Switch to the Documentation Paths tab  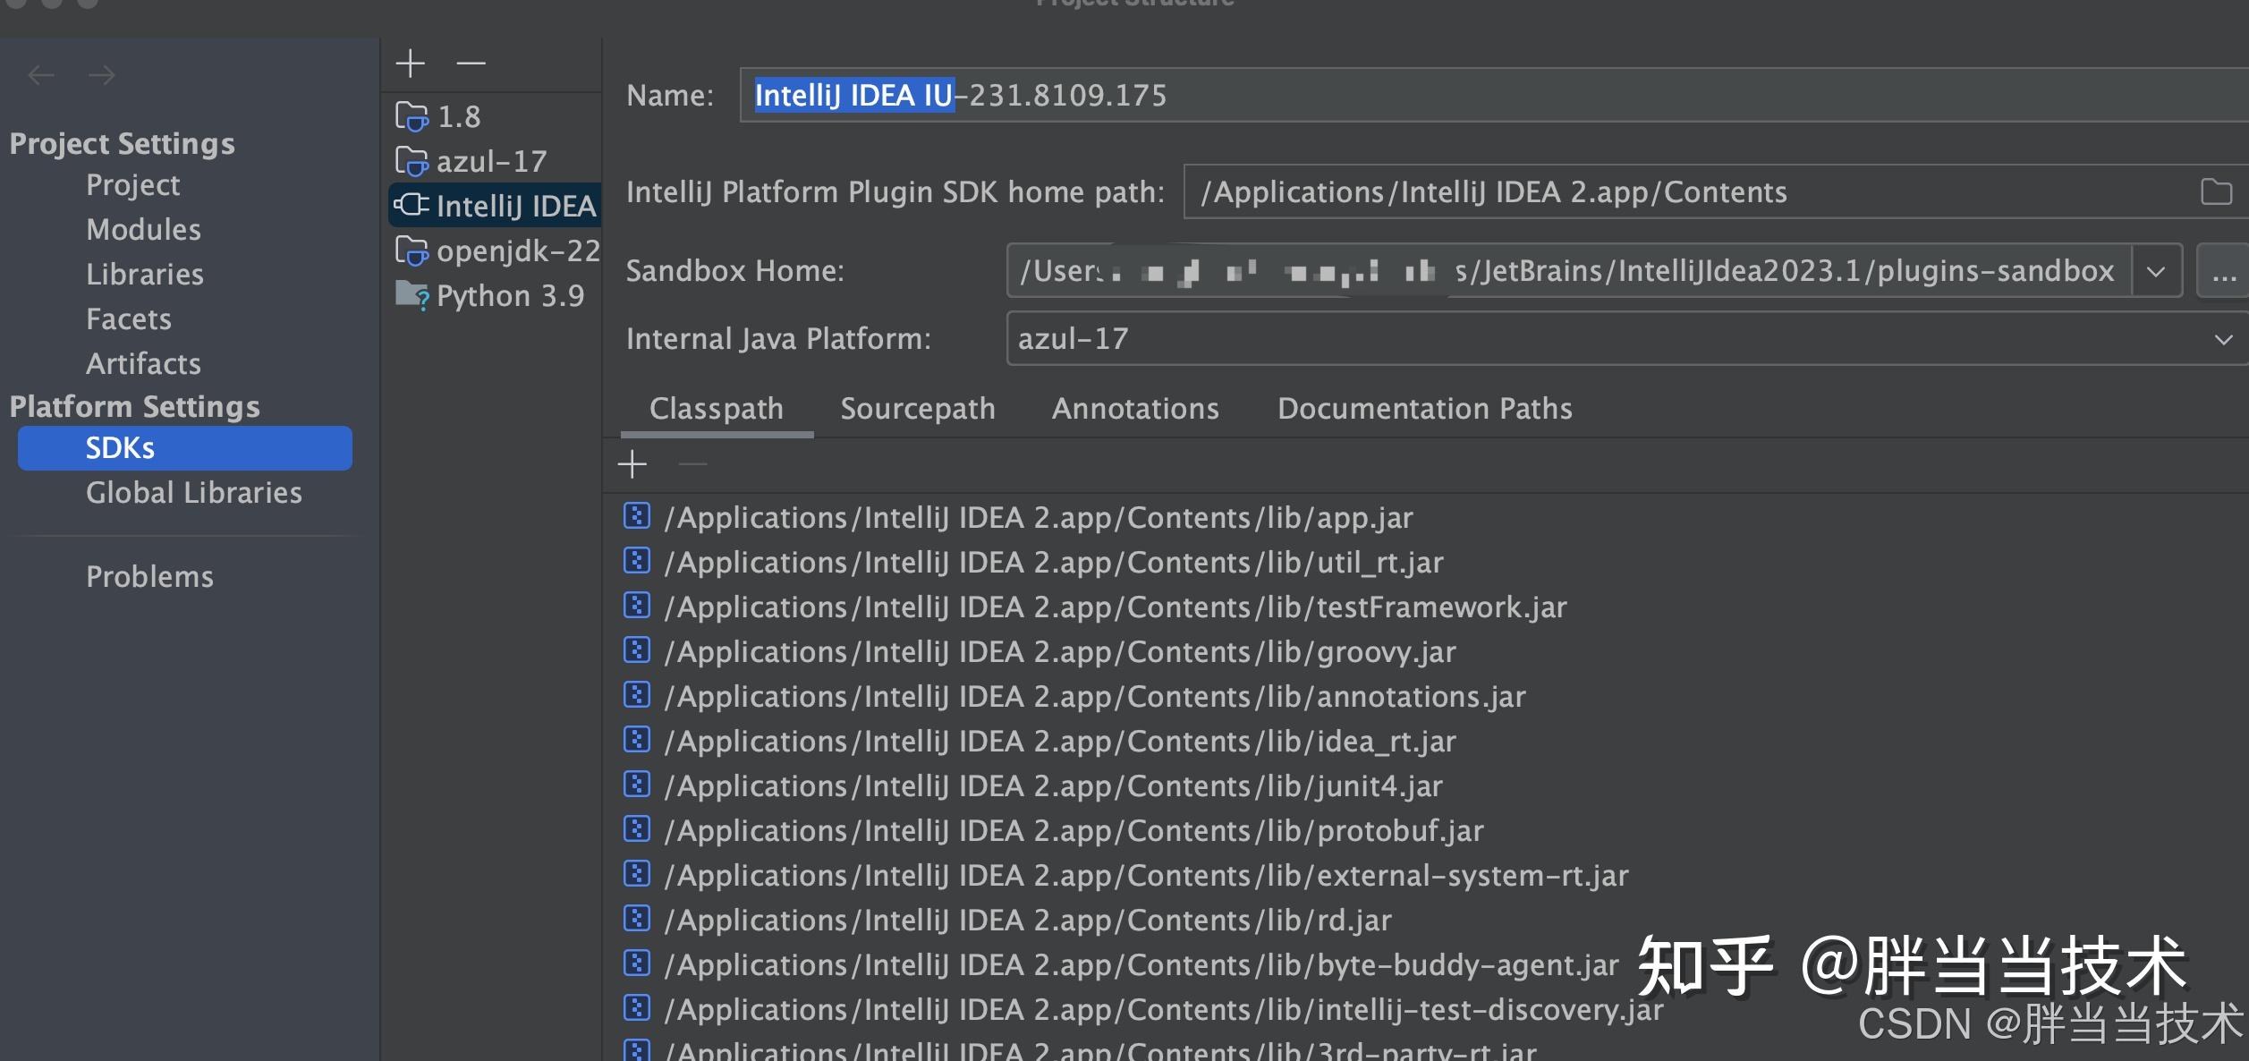tap(1425, 409)
